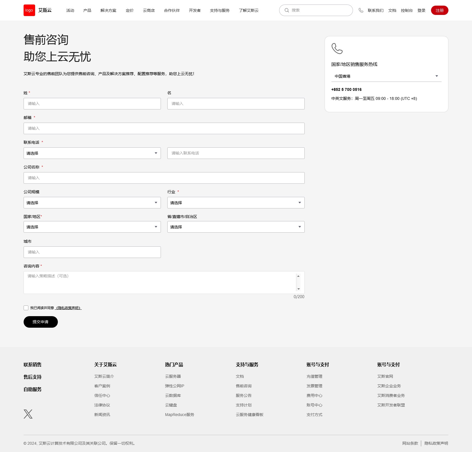The width and height of the screenshot is (472, 452).
Task: Open 弹性公网IP footer link
Action: click(x=175, y=386)
